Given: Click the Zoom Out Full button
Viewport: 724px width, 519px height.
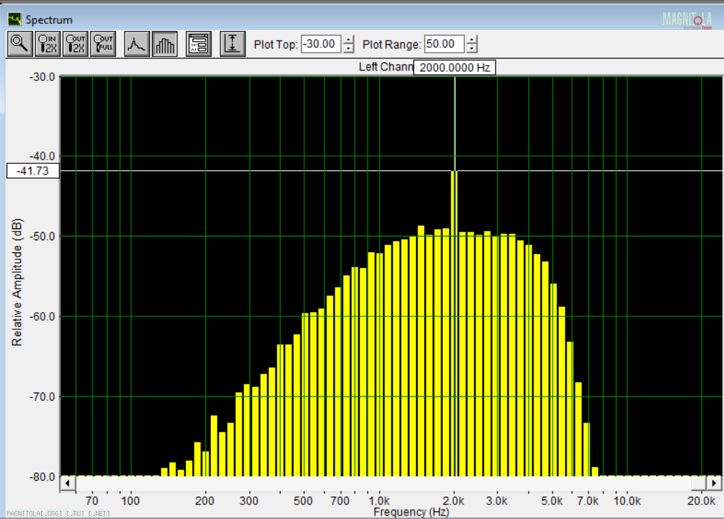Looking at the screenshot, I should pyautogui.click(x=103, y=44).
